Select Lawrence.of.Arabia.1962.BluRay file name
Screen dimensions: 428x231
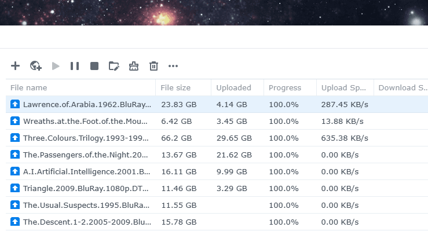[x=87, y=104]
